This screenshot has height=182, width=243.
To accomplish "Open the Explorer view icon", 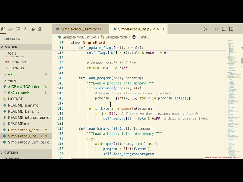I will [3, 29].
